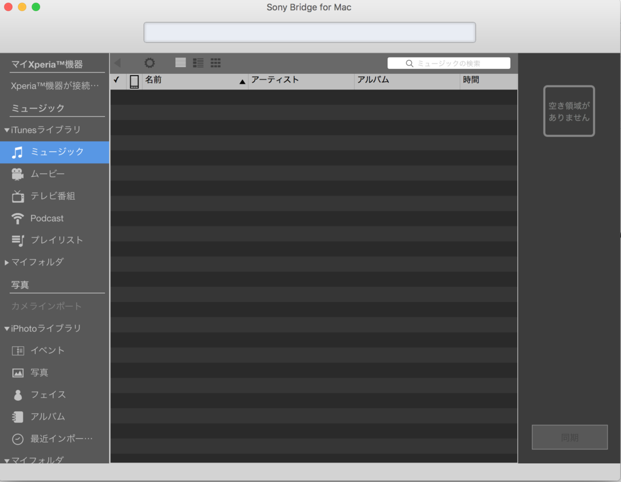Switch to album list view icon

click(x=198, y=62)
